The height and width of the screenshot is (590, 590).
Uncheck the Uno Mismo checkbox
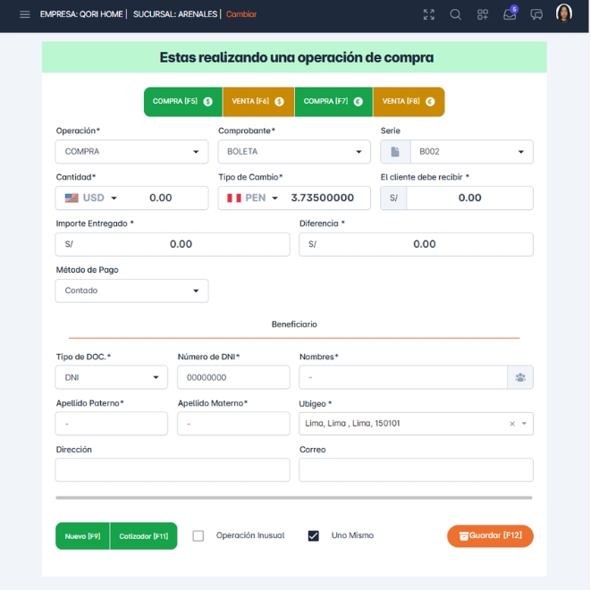click(313, 535)
